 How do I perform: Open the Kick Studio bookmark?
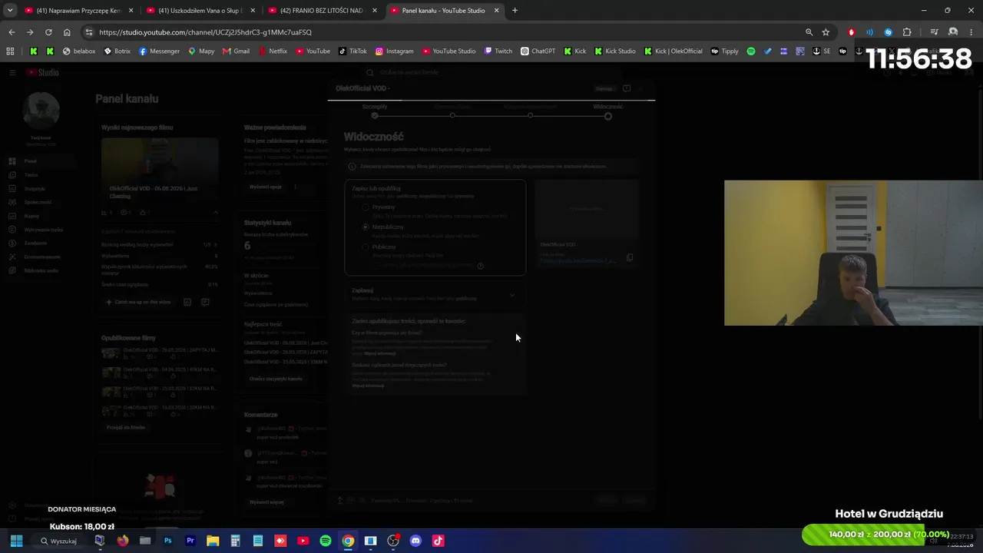pyautogui.click(x=614, y=51)
